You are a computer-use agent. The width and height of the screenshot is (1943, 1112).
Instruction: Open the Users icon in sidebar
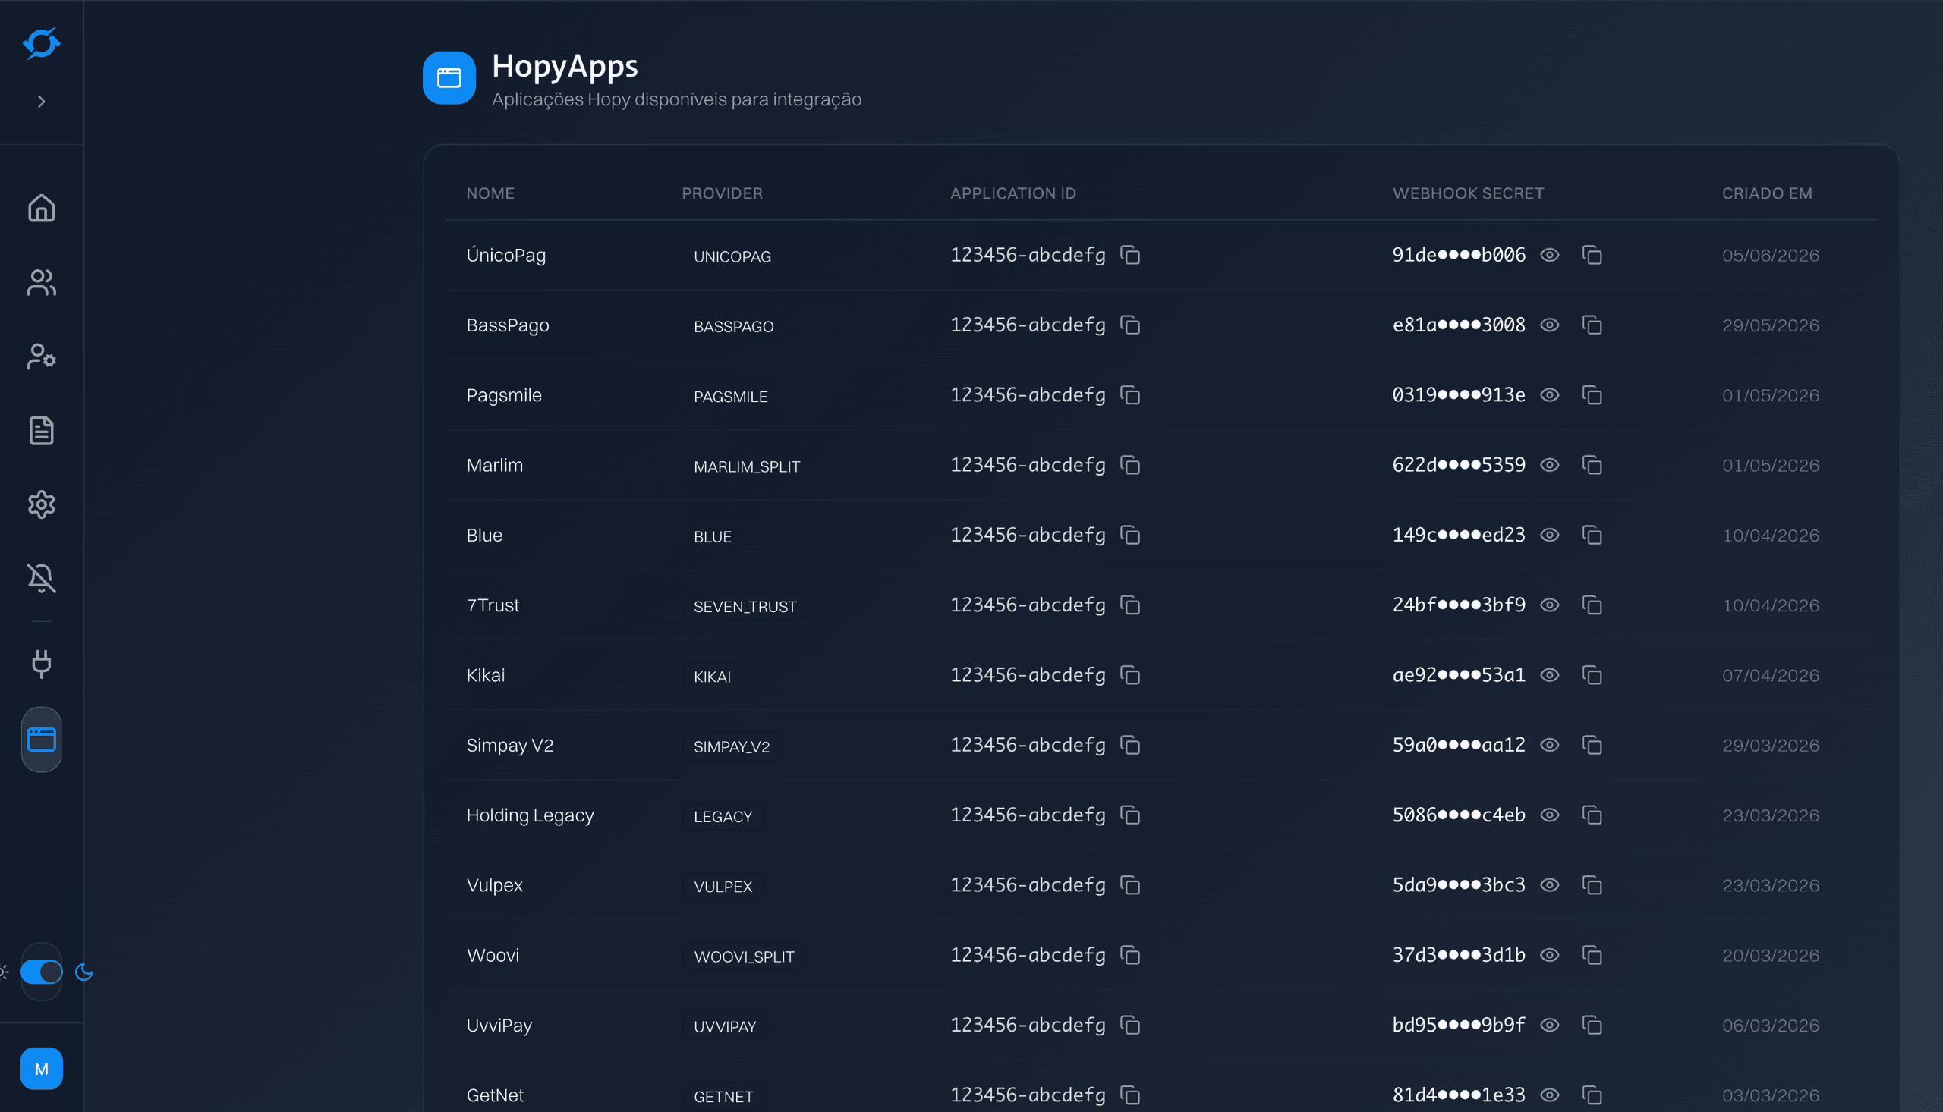pos(41,283)
